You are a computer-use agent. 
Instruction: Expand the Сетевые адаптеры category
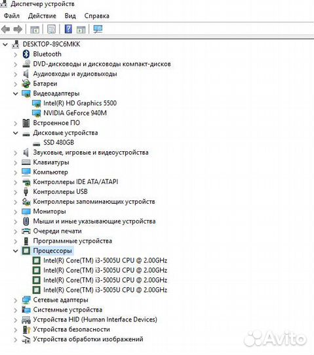click(15, 300)
